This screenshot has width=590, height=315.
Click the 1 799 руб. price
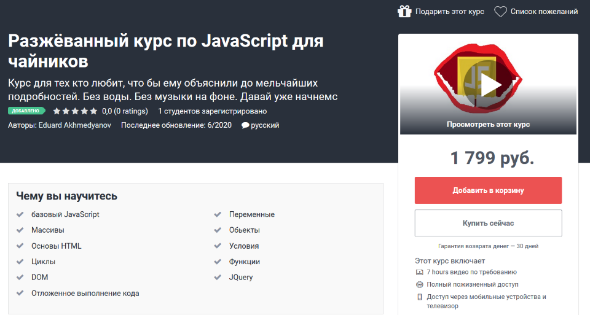(x=492, y=158)
